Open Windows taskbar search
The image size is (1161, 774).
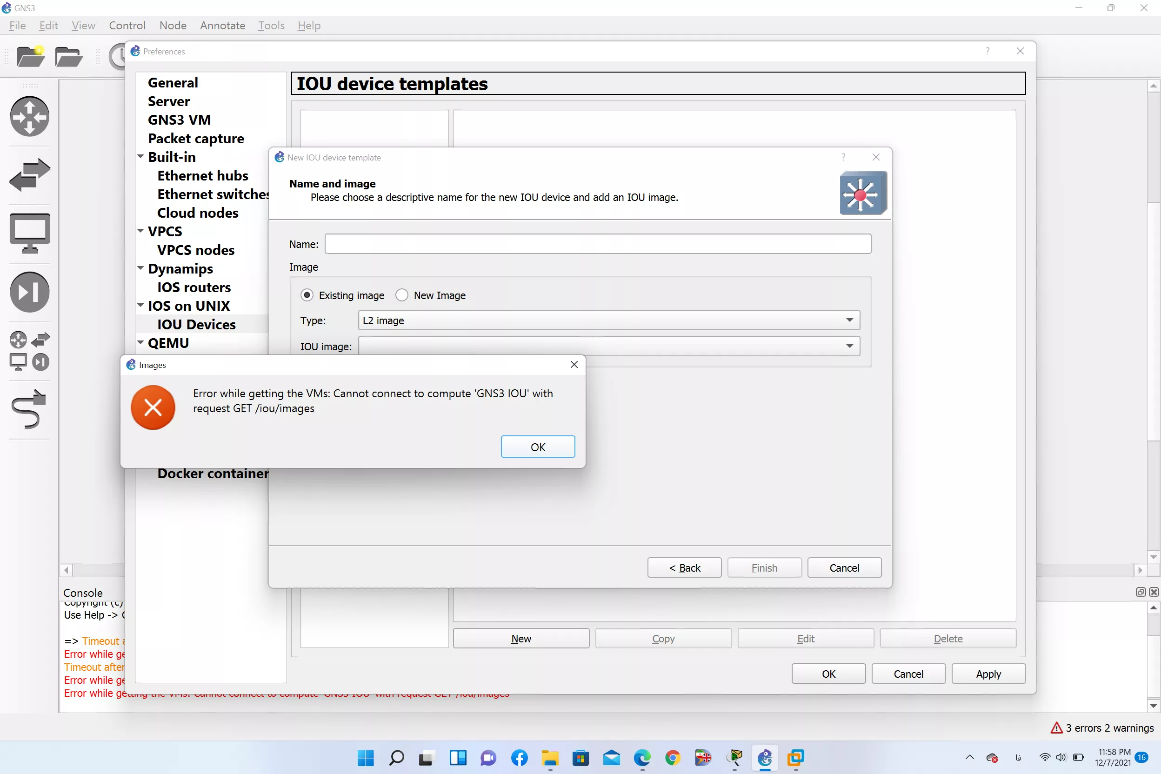[396, 758]
